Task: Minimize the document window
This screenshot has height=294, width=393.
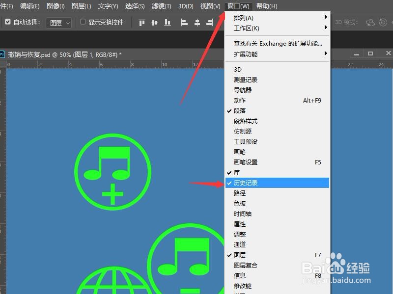Action: pyautogui.click(x=357, y=53)
